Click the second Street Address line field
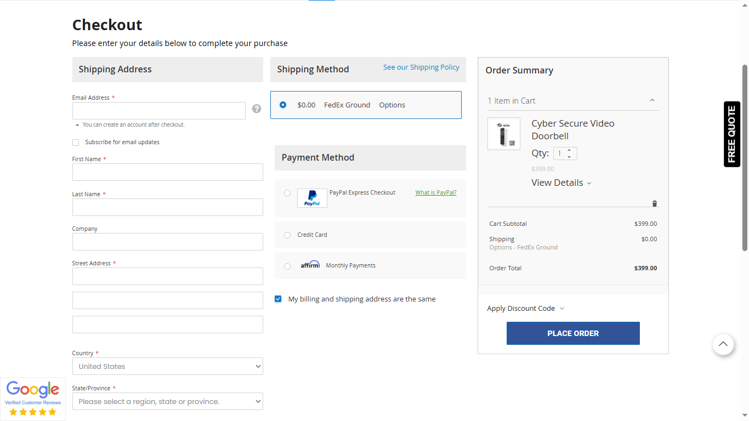Screen dimensions: 749x421 point(168,300)
